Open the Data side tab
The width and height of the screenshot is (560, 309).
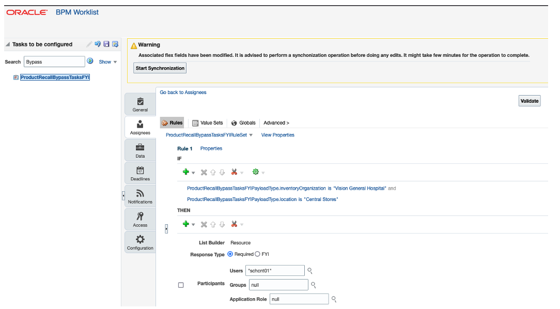point(140,150)
